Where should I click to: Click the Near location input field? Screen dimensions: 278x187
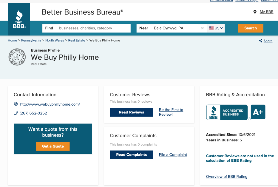click(x=172, y=28)
